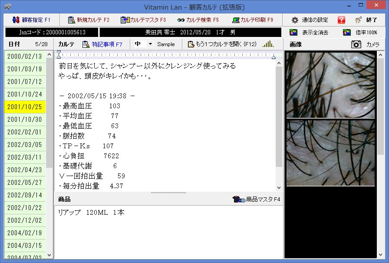Open カルテマスタ F3 chart master
Viewport: 389px width, 263px height.
(143, 20)
